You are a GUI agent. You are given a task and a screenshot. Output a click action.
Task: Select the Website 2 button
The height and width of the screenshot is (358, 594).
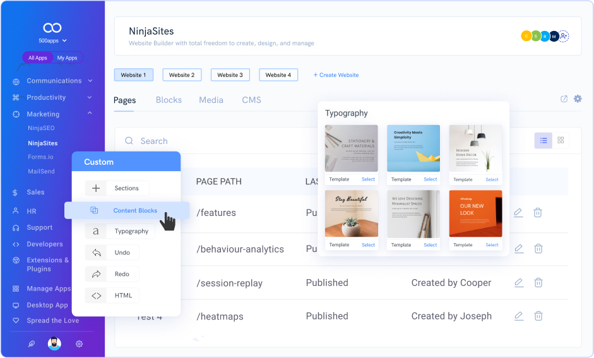[x=182, y=75]
